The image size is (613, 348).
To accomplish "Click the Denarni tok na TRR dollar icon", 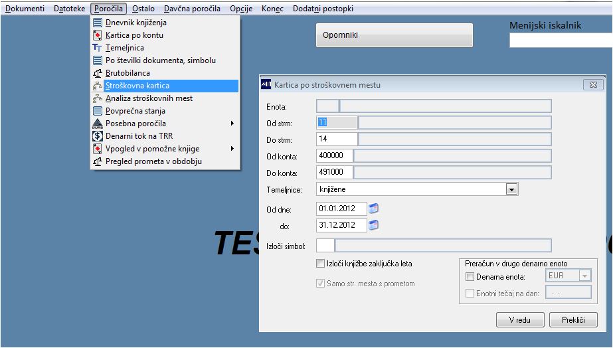I will pos(98,136).
